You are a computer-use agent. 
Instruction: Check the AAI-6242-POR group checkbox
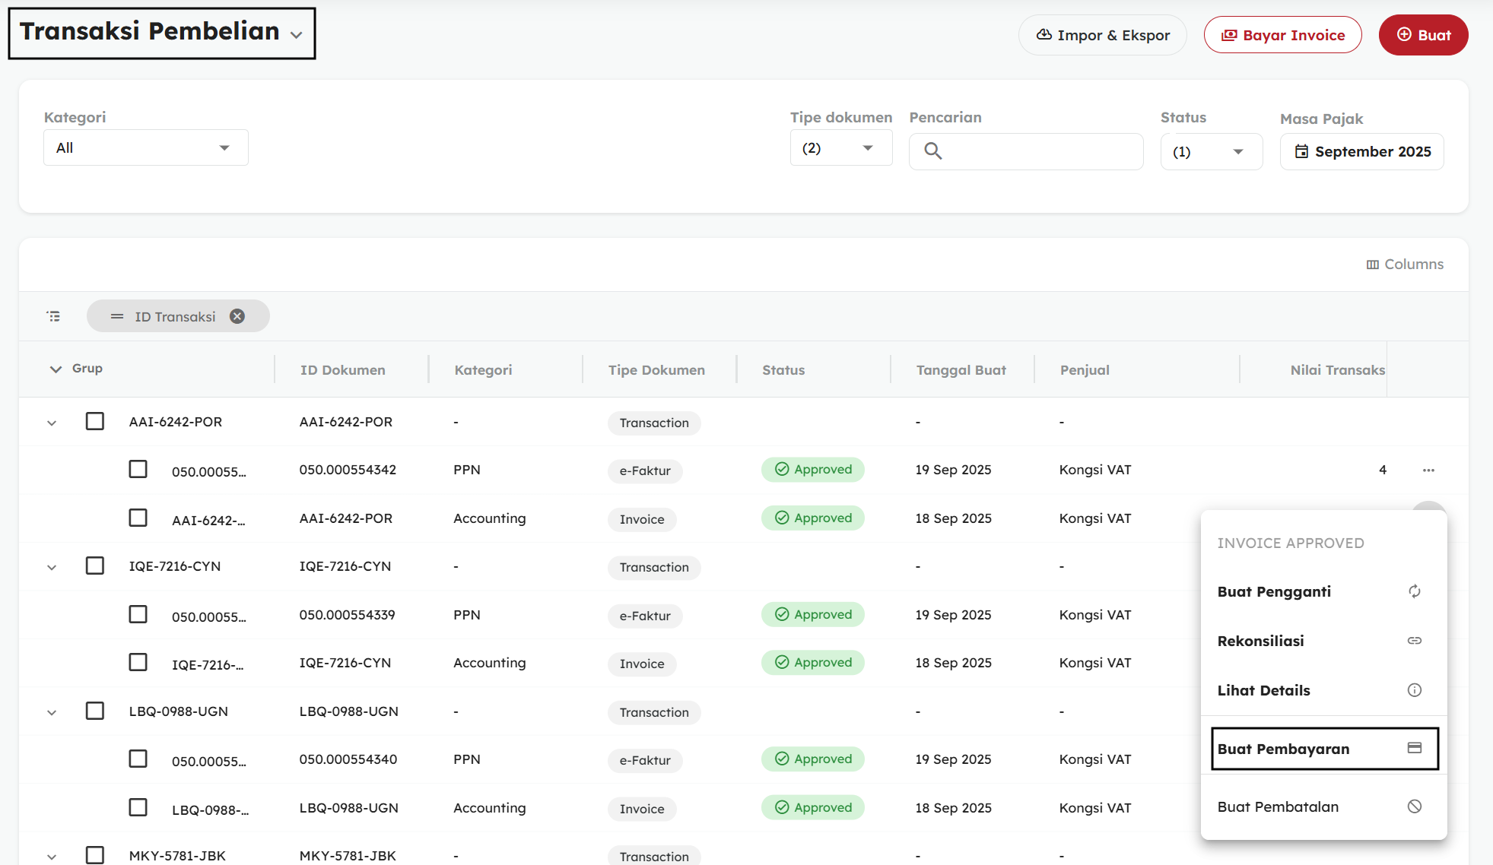(x=95, y=421)
